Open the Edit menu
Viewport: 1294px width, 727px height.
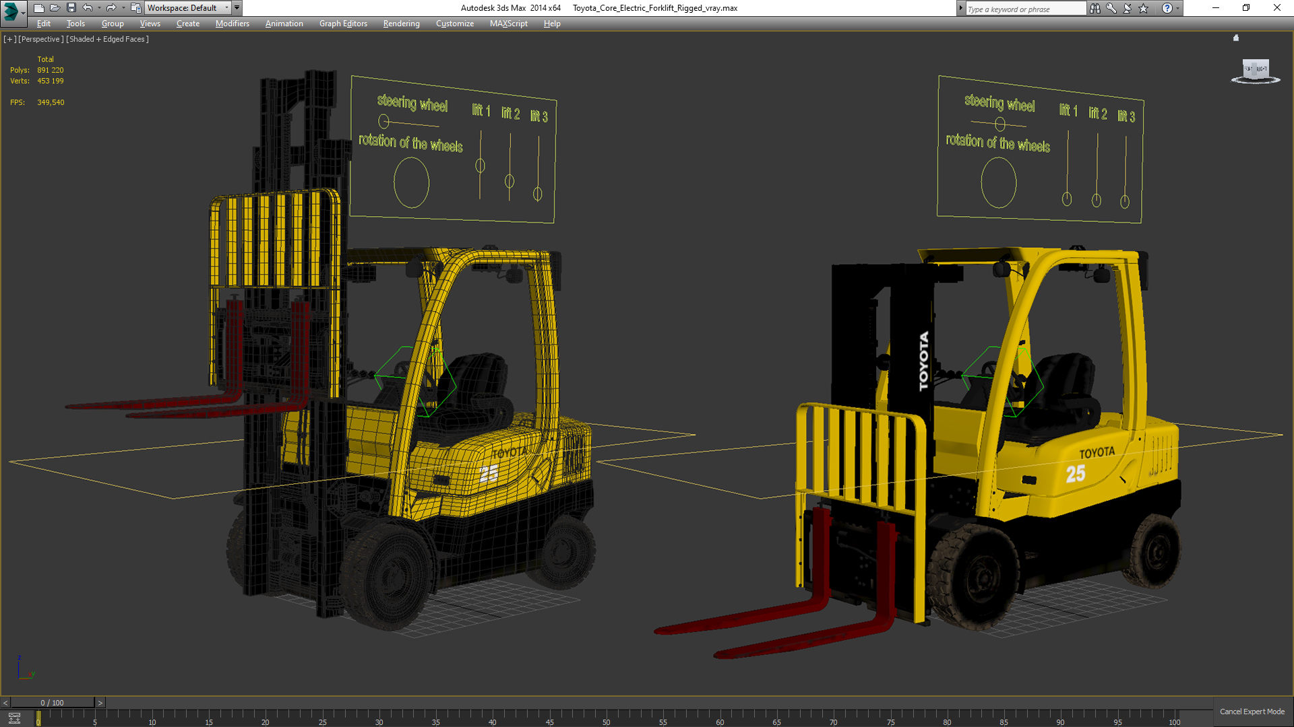[x=44, y=24]
